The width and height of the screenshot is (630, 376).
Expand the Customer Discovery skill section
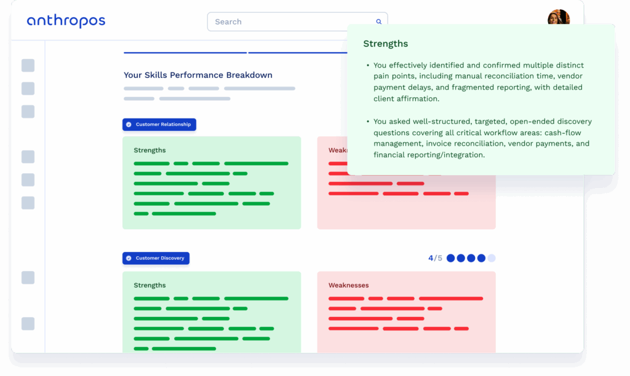click(156, 258)
